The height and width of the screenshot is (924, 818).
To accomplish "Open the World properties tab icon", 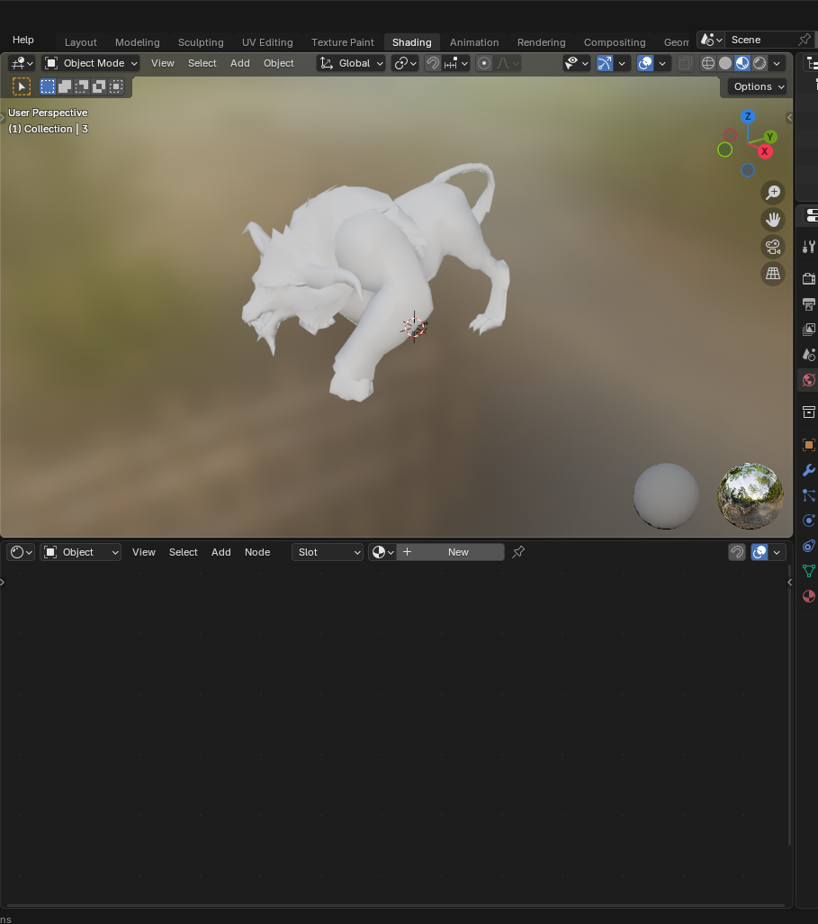I will pos(808,380).
